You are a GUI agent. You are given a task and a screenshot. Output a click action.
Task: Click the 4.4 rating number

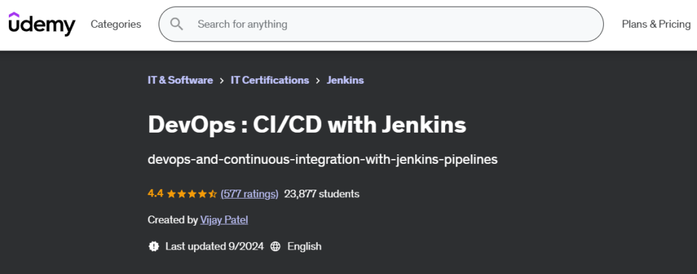156,194
